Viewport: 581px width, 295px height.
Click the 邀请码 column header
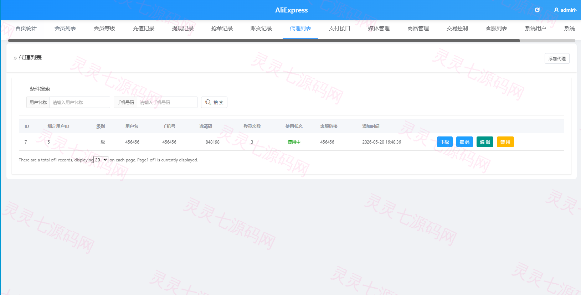(206, 126)
